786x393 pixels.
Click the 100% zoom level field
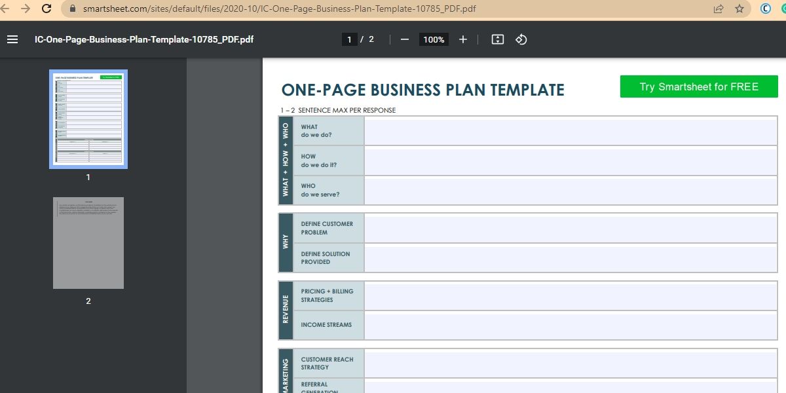pos(434,39)
